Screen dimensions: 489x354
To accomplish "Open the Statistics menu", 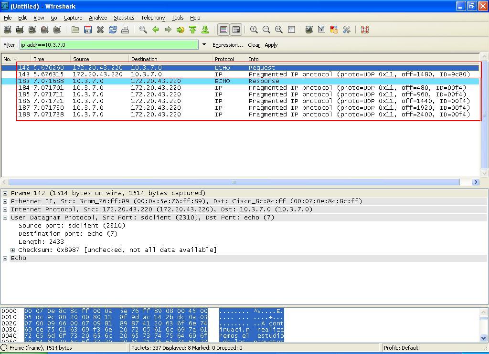I will [x=124, y=18].
